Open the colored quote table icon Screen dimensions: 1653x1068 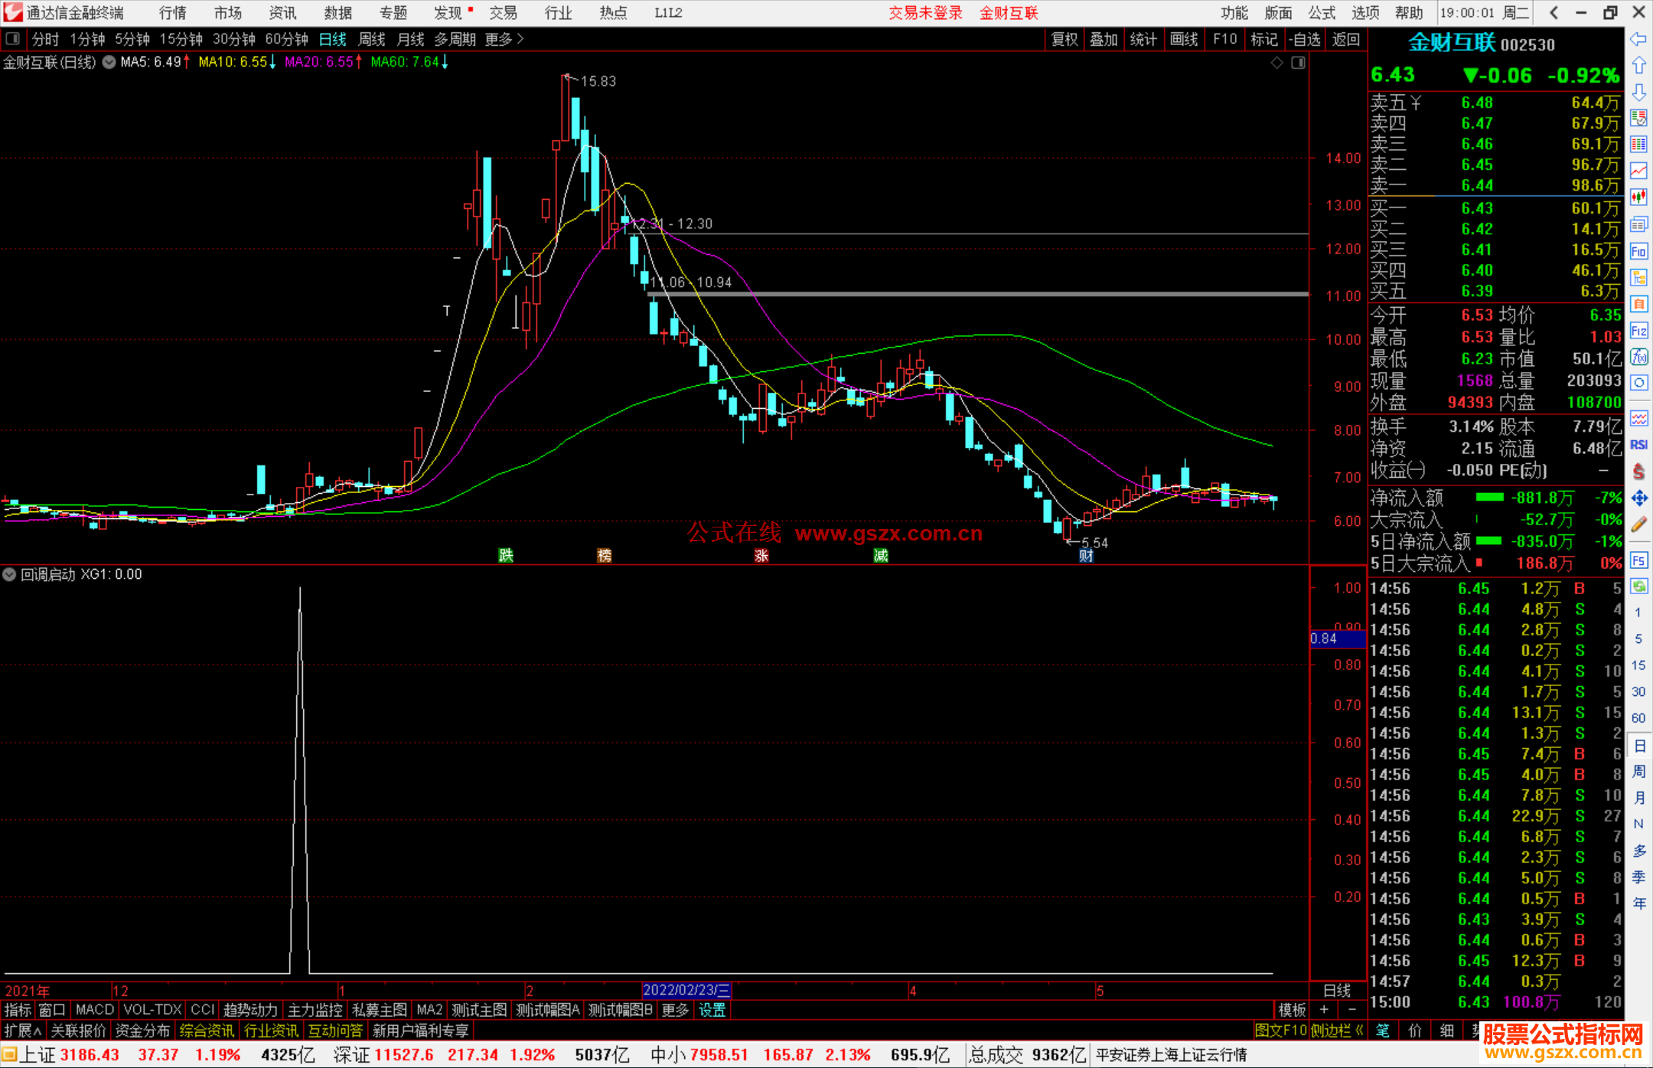coord(1638,145)
